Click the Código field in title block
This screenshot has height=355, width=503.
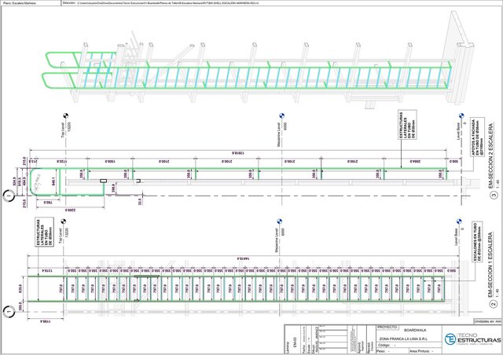click(409, 346)
